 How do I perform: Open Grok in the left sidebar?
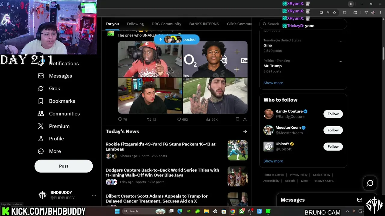click(x=49, y=88)
